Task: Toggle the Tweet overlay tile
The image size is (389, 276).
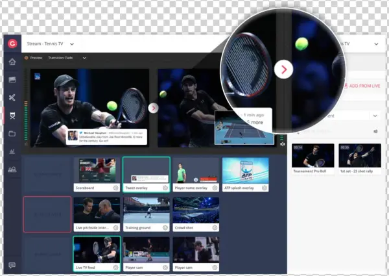Action: (146, 173)
